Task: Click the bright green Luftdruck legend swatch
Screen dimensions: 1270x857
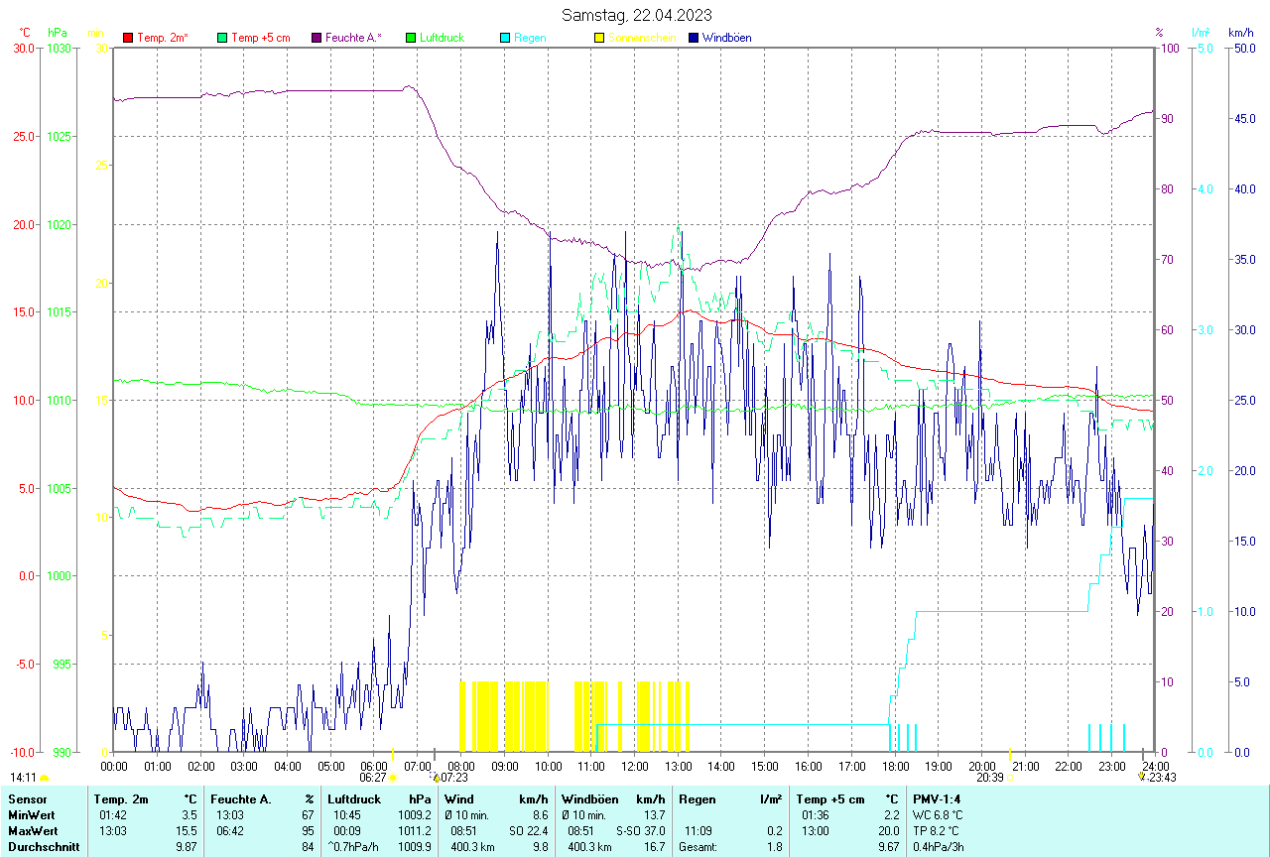Action: coord(411,38)
